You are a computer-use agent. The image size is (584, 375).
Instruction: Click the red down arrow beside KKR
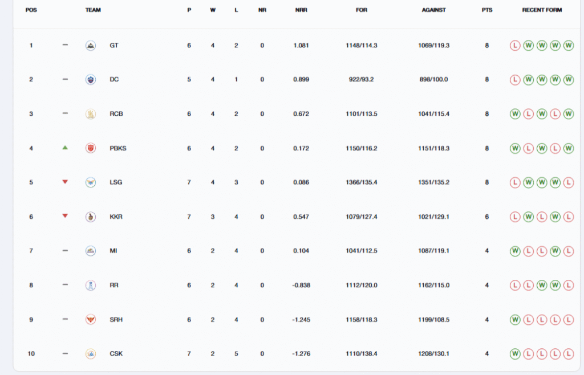[x=65, y=216]
